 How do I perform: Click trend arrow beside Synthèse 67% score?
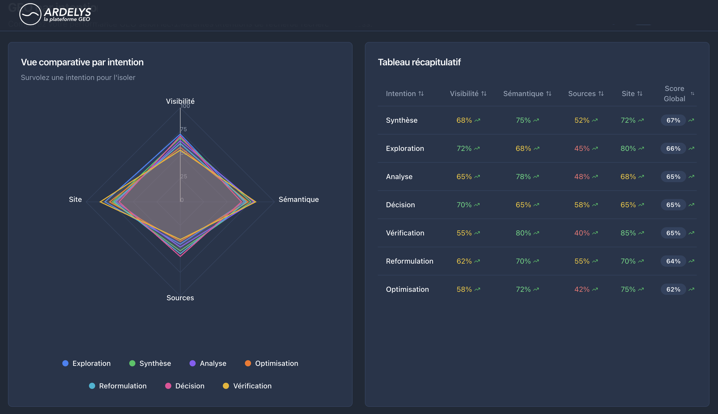[x=691, y=120]
